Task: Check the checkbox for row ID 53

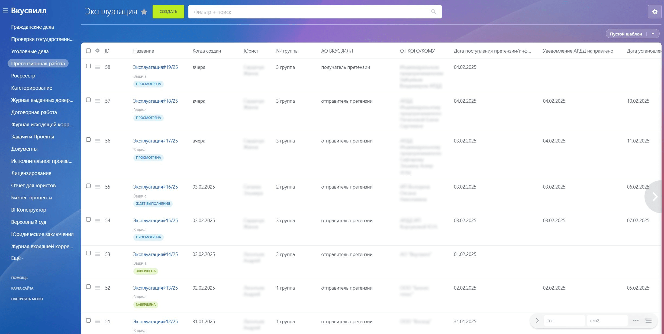Action: (88, 253)
